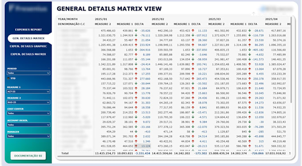
Task: Click the red up arrow beside 21.054
Action: [x=136, y=40]
